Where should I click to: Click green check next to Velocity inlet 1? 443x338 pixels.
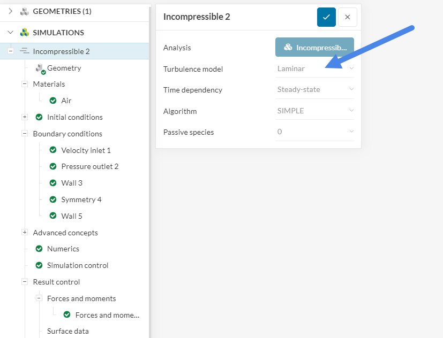53,150
